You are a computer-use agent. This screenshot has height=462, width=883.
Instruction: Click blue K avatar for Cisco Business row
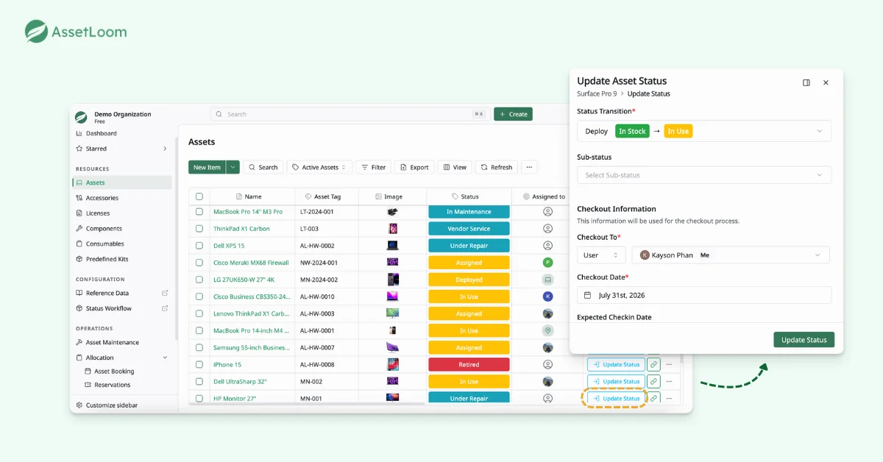click(x=547, y=296)
